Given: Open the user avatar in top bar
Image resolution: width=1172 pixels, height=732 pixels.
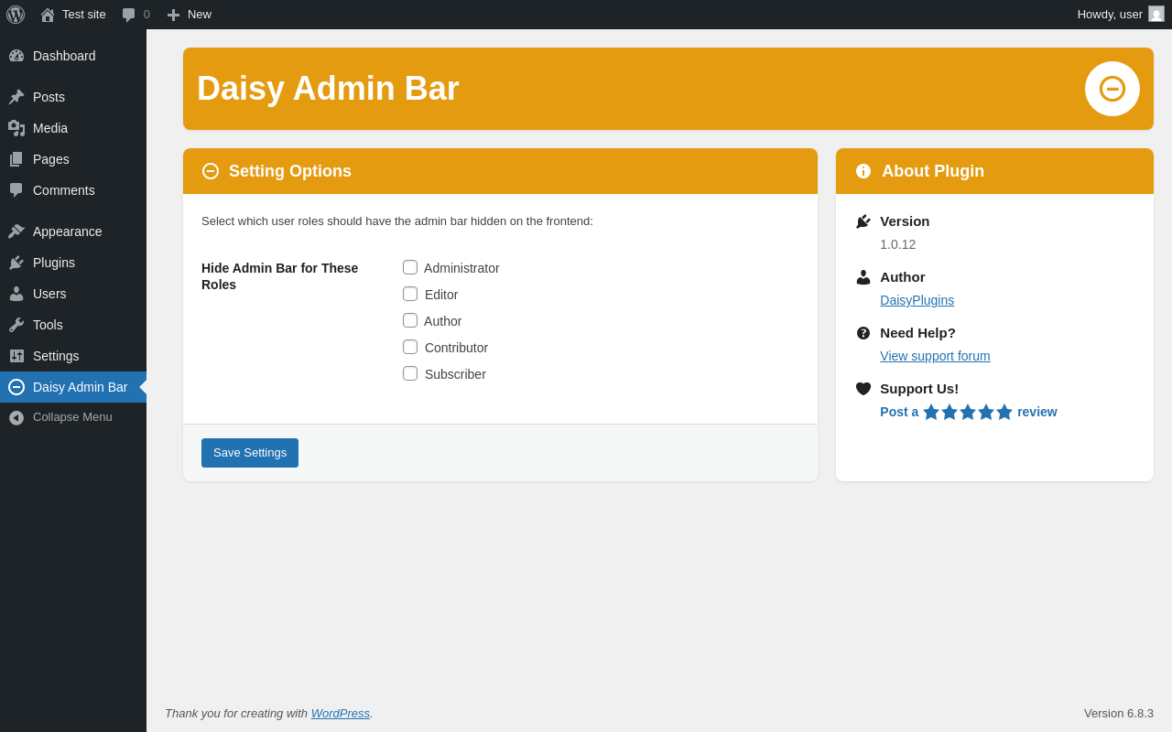Looking at the screenshot, I should (1156, 15).
